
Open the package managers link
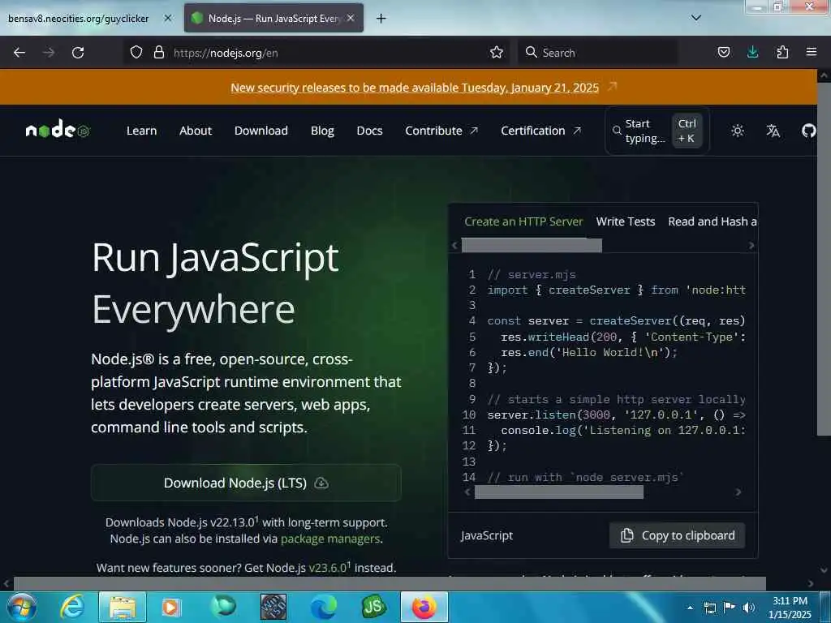(x=330, y=539)
